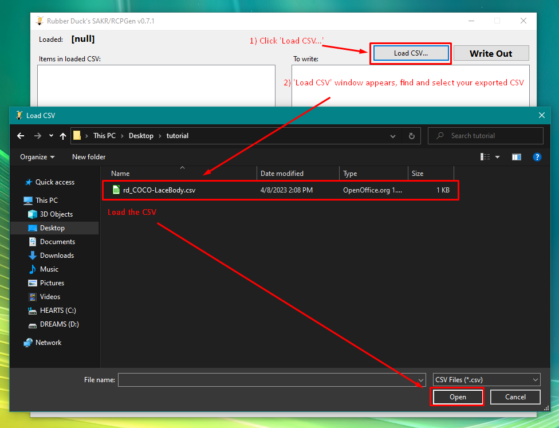Select 'tutorial' in address breadcrumb
559x428 pixels.
click(x=177, y=136)
